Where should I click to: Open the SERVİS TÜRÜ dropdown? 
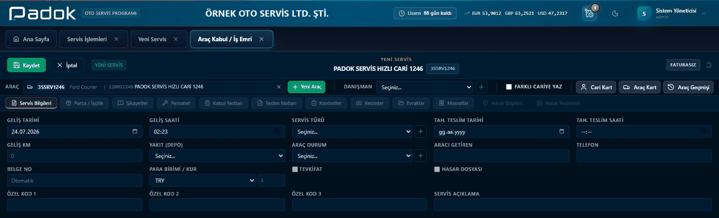352,131
